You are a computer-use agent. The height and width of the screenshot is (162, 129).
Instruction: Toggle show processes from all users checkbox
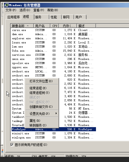click(12, 145)
